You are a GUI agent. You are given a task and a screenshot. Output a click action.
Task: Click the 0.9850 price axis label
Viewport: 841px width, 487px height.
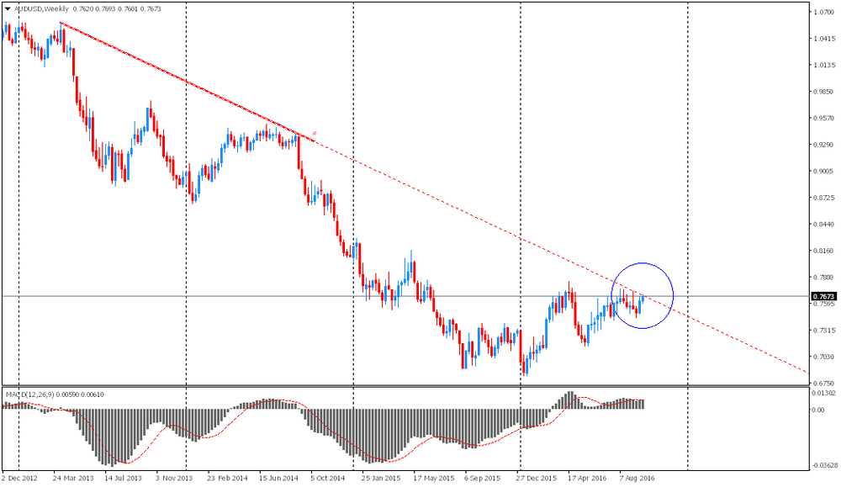point(824,92)
